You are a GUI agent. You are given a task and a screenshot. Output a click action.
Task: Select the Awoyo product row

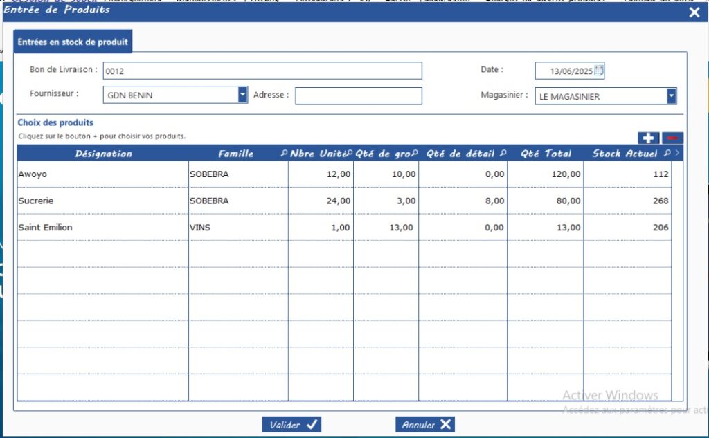[x=102, y=174]
